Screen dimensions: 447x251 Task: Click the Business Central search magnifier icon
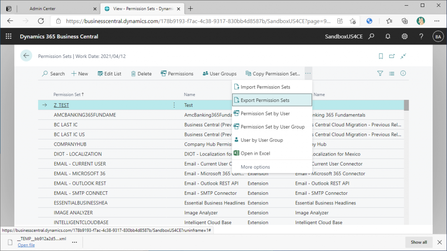pos(371,37)
